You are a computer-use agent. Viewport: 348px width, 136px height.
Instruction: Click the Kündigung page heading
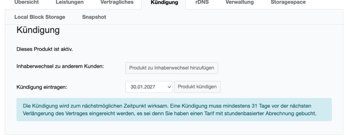click(x=38, y=30)
